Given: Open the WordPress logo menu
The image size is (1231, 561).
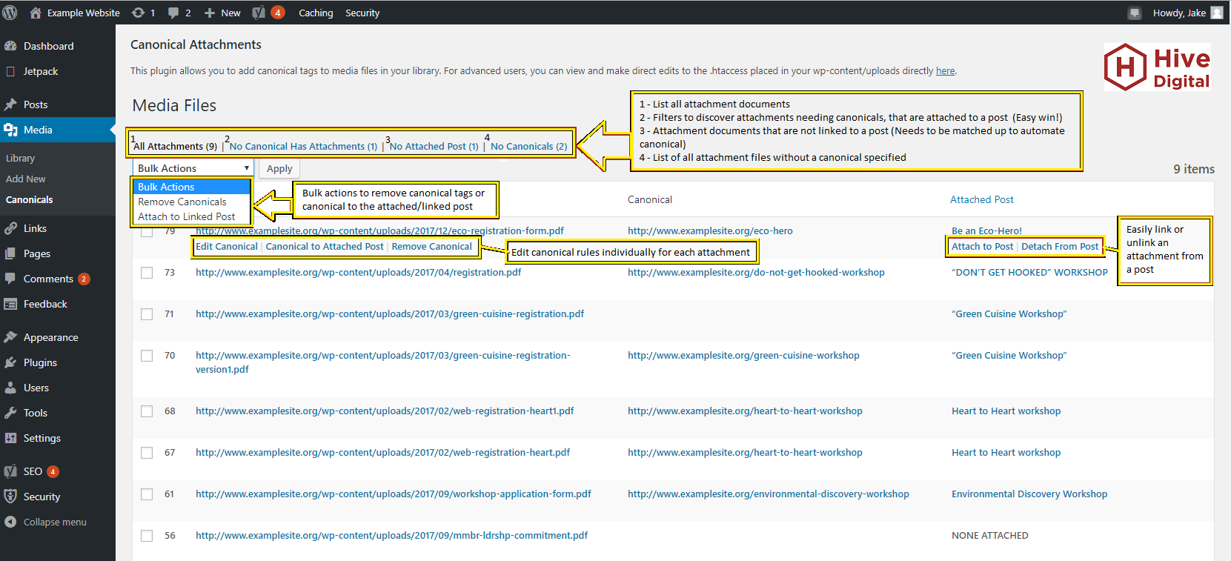Looking at the screenshot, I should pos(10,13).
